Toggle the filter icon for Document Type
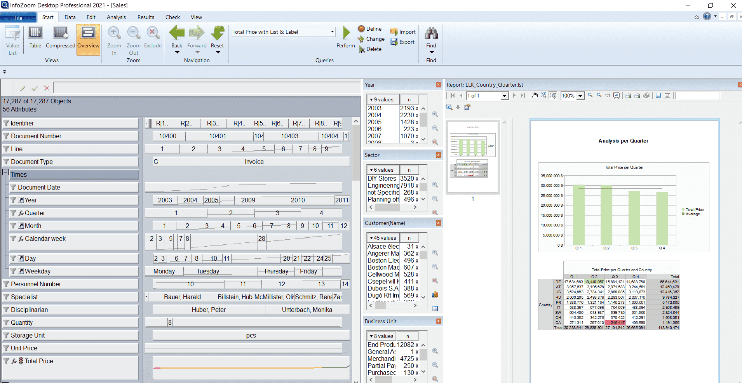 [x=6, y=162]
